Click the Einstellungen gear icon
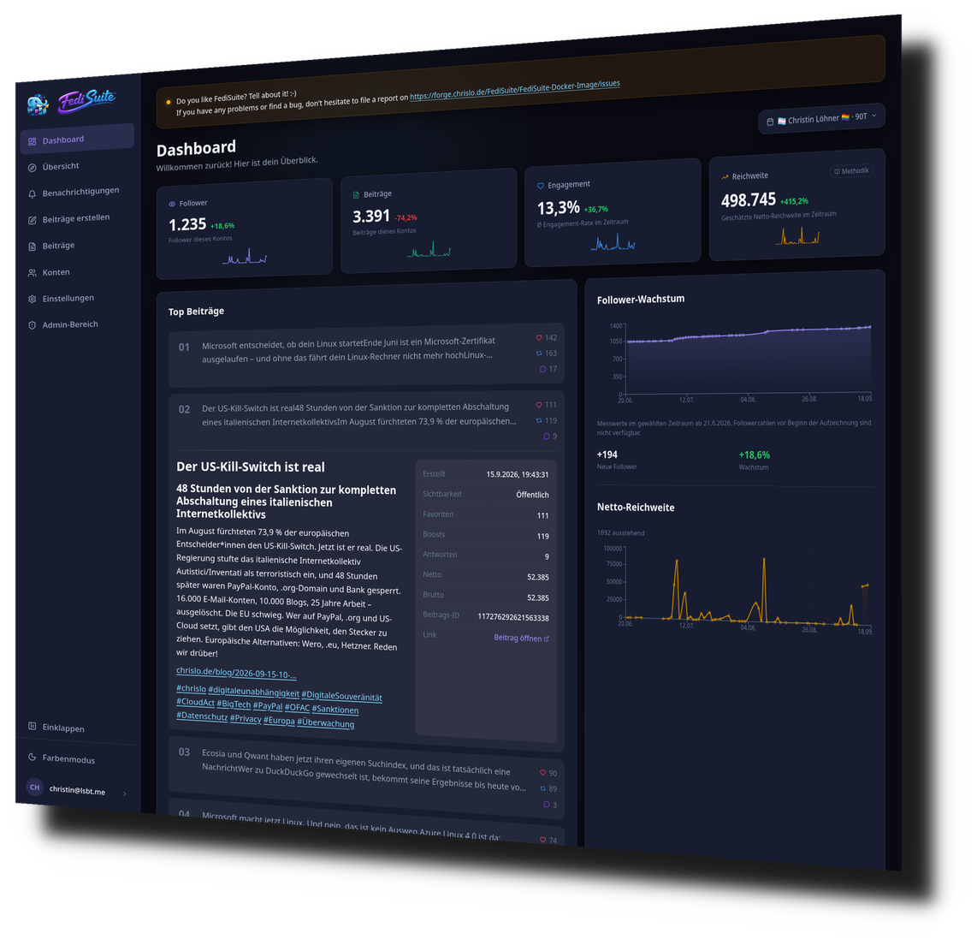The height and width of the screenshot is (945, 977). click(32, 300)
